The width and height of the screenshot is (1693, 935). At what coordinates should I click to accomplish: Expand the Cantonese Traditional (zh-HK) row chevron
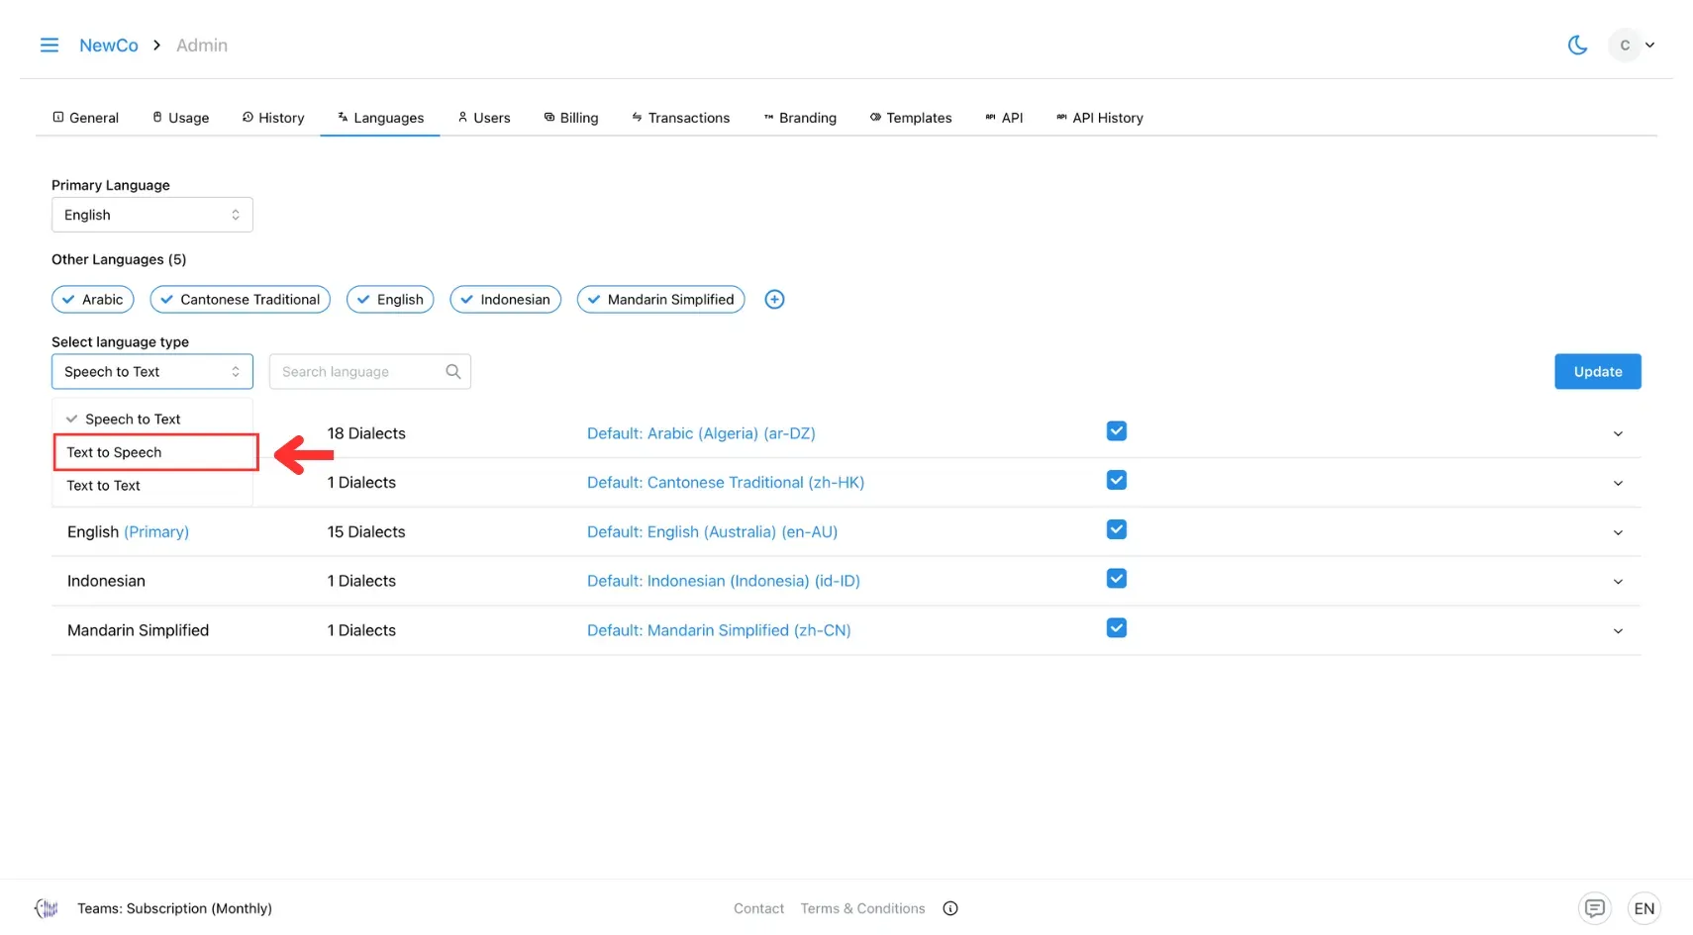point(1618,484)
